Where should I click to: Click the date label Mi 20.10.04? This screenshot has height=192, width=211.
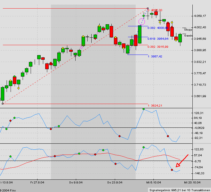coord(192,183)
